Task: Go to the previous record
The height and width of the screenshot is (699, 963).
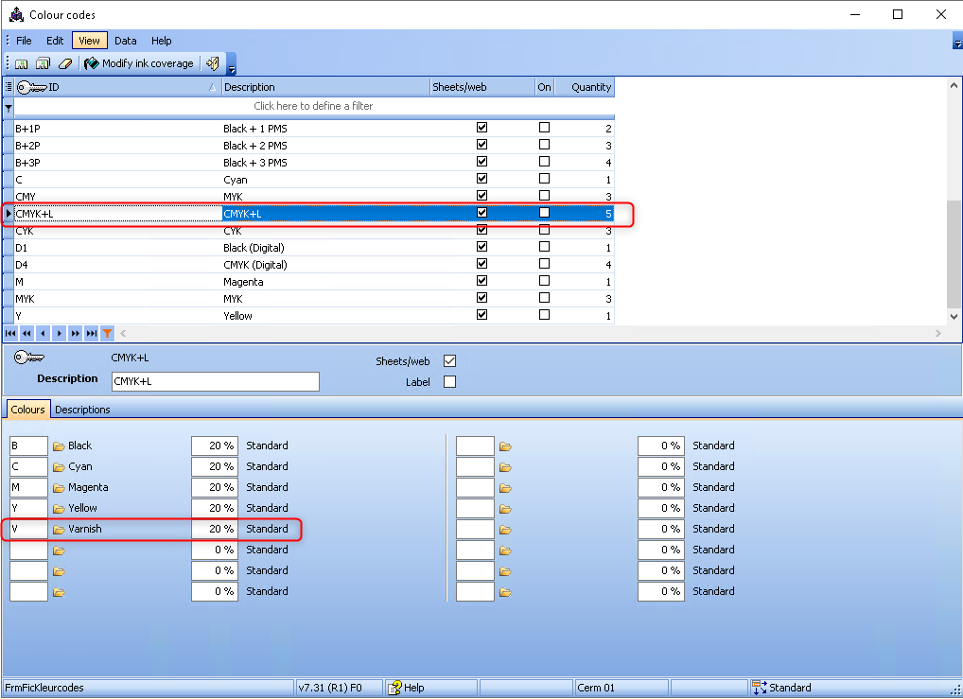Action: (x=43, y=334)
